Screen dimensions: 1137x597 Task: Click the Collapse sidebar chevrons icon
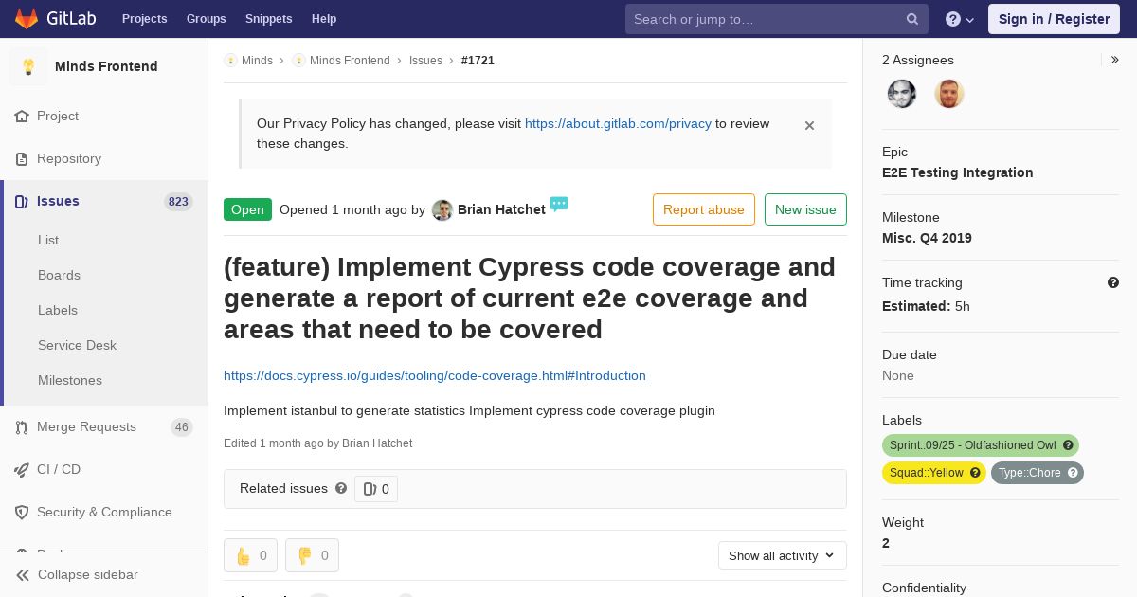(x=23, y=574)
